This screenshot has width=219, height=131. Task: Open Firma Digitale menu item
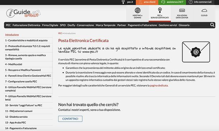pyautogui.click(x=50, y=25)
